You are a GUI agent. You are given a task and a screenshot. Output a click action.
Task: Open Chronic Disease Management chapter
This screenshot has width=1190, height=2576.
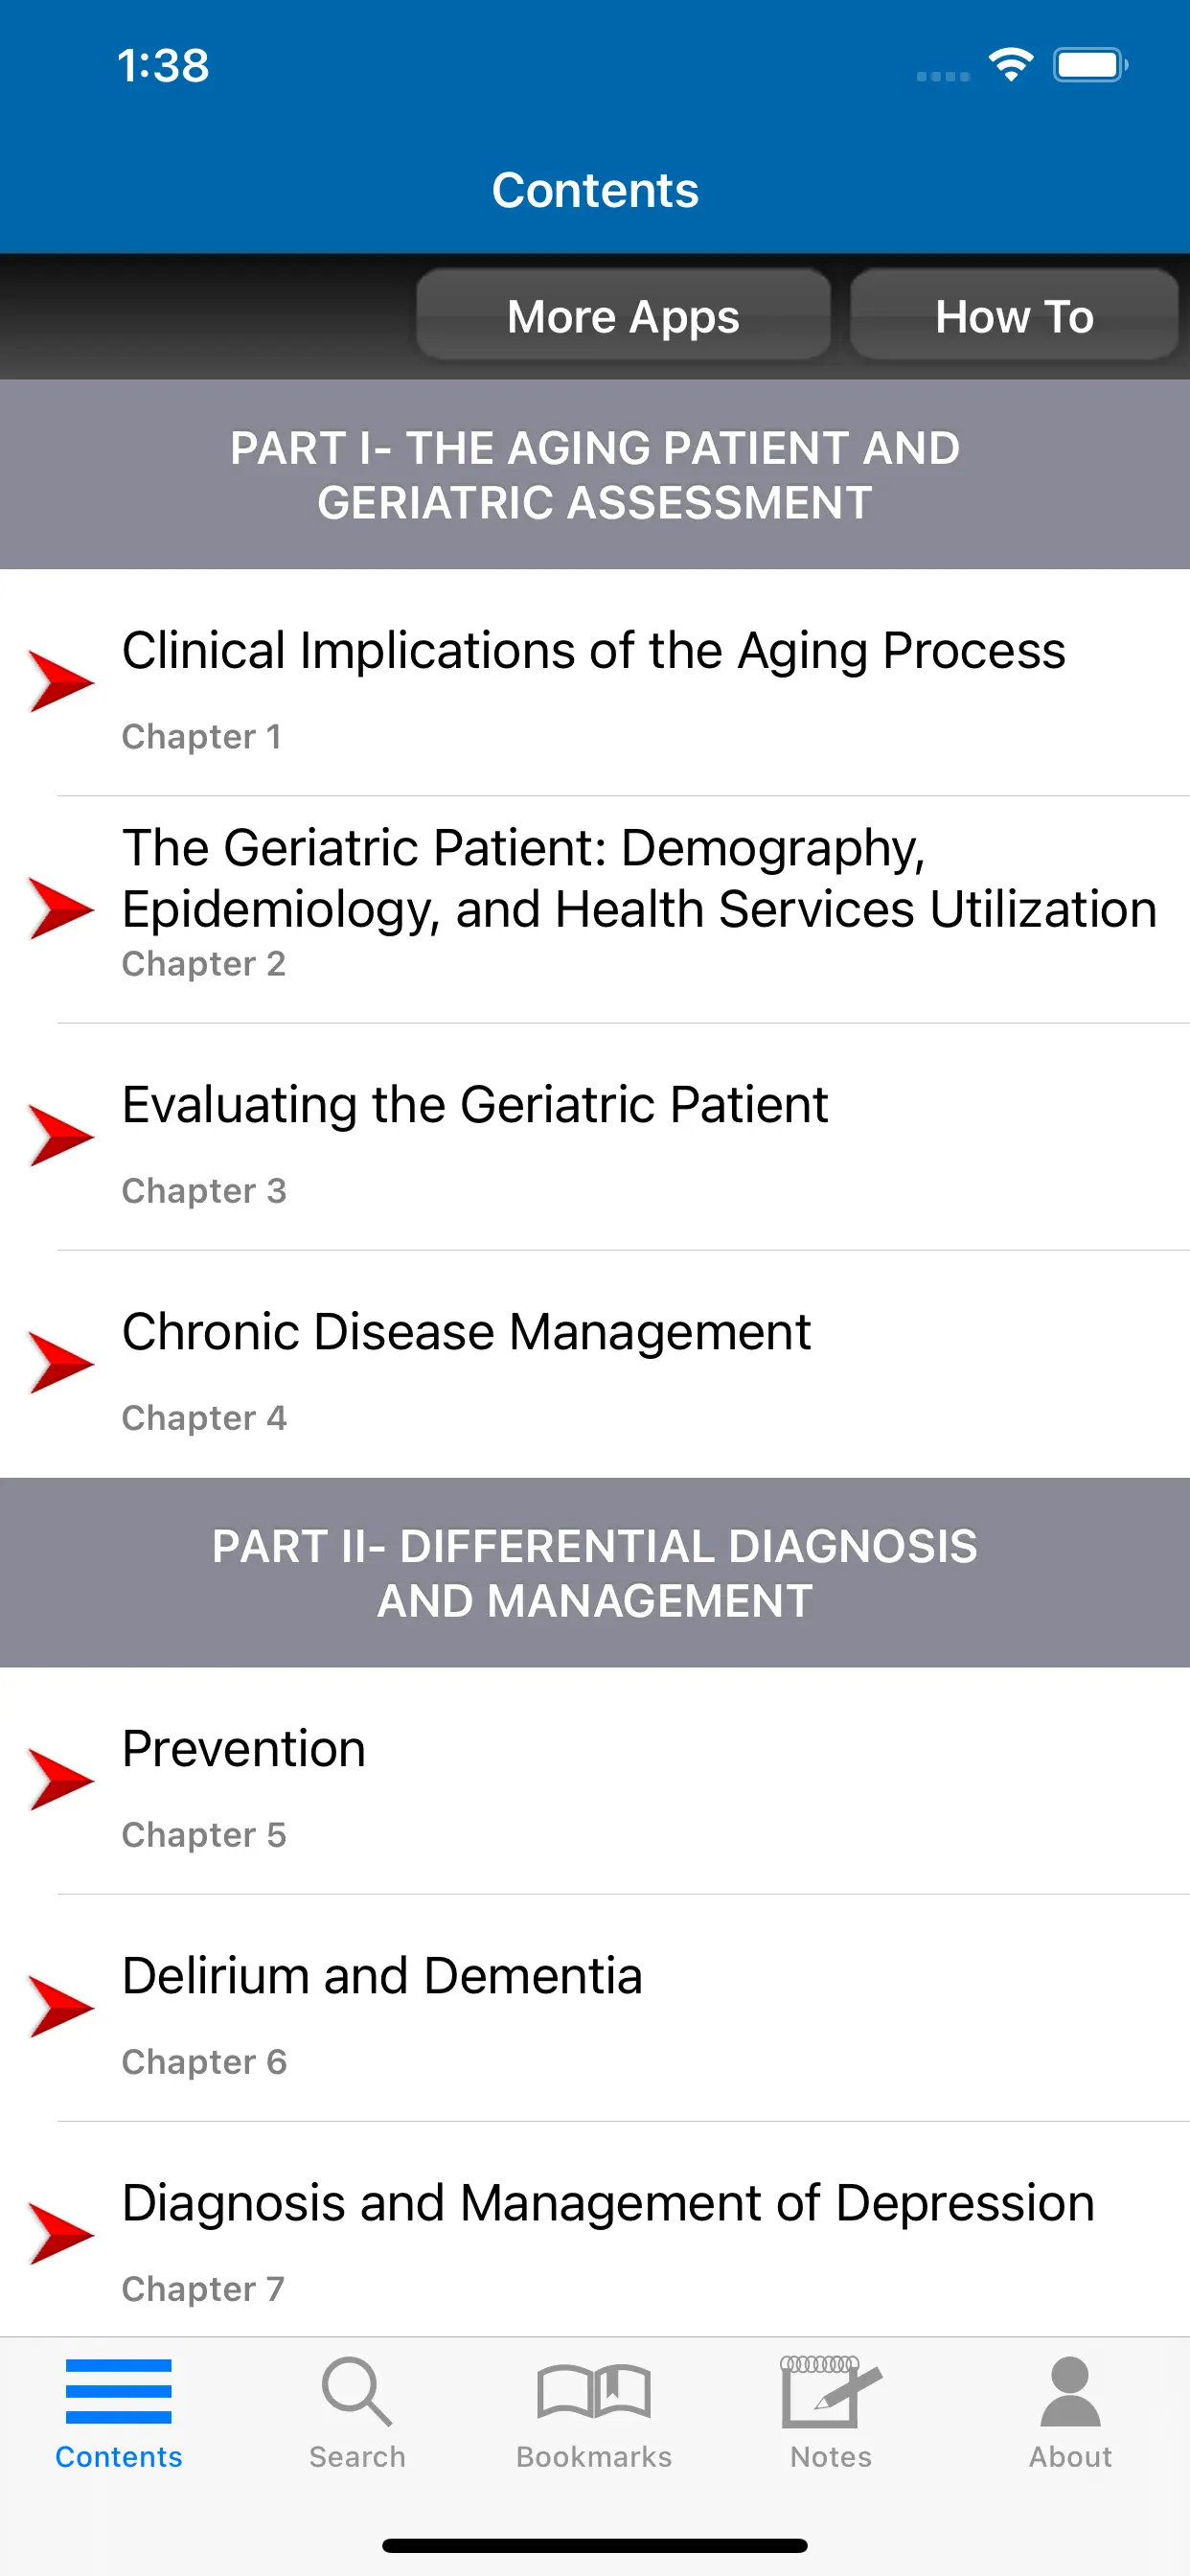(x=466, y=1333)
